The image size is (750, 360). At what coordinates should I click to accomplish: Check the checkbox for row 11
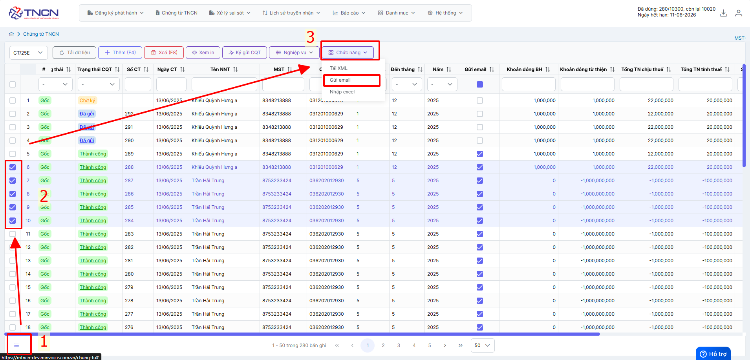13,234
